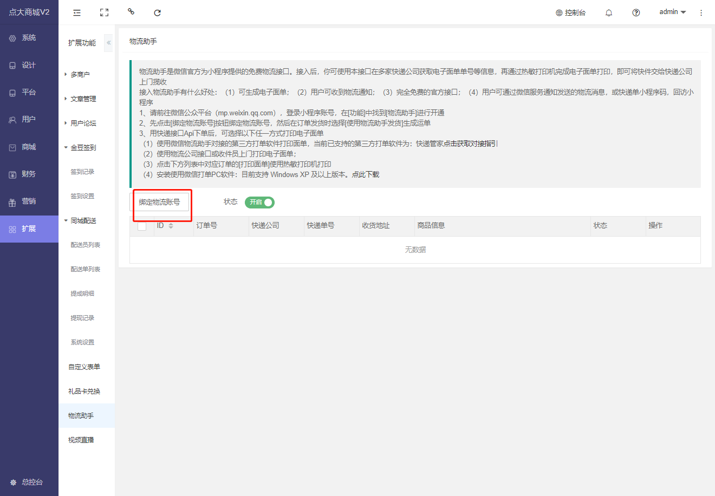Click the 总控台 gear icon at the bottom

click(x=14, y=482)
